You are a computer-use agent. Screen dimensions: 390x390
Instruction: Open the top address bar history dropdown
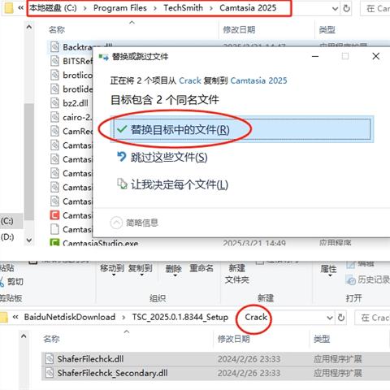coord(335,9)
